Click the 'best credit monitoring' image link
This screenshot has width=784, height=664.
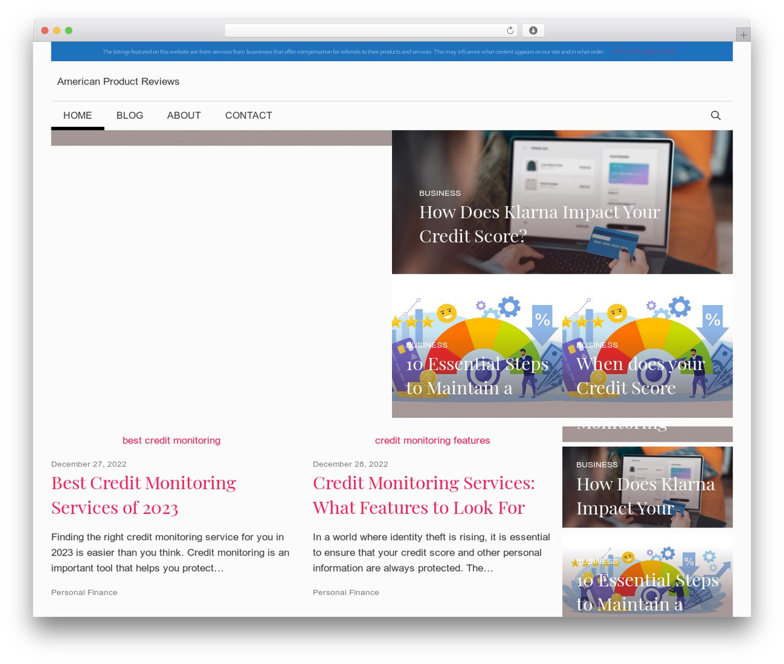click(x=171, y=440)
